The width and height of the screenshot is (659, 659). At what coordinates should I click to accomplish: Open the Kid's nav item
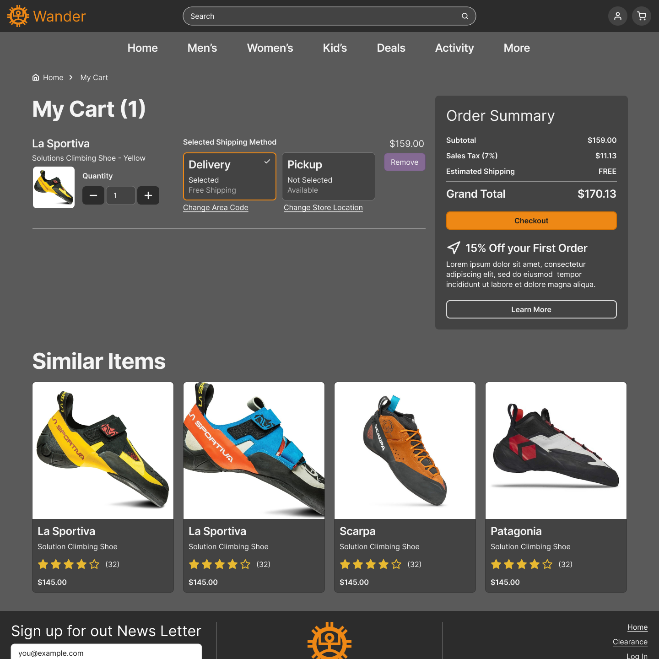335,48
